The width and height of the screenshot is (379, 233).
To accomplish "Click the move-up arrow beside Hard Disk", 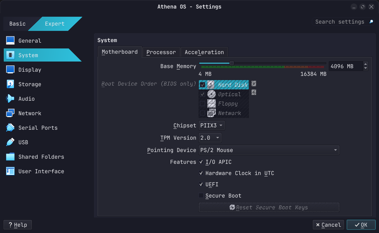I will click(254, 83).
